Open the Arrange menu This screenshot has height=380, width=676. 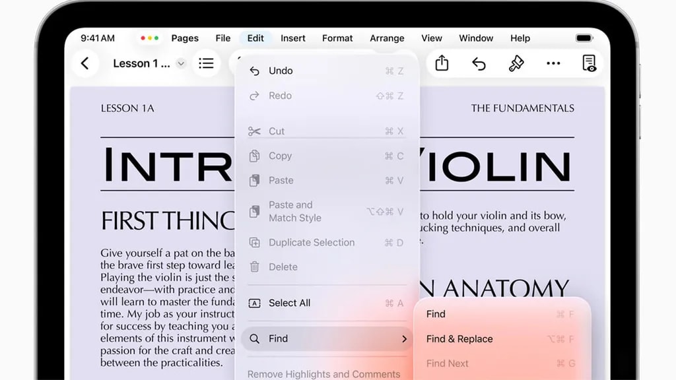click(x=387, y=38)
